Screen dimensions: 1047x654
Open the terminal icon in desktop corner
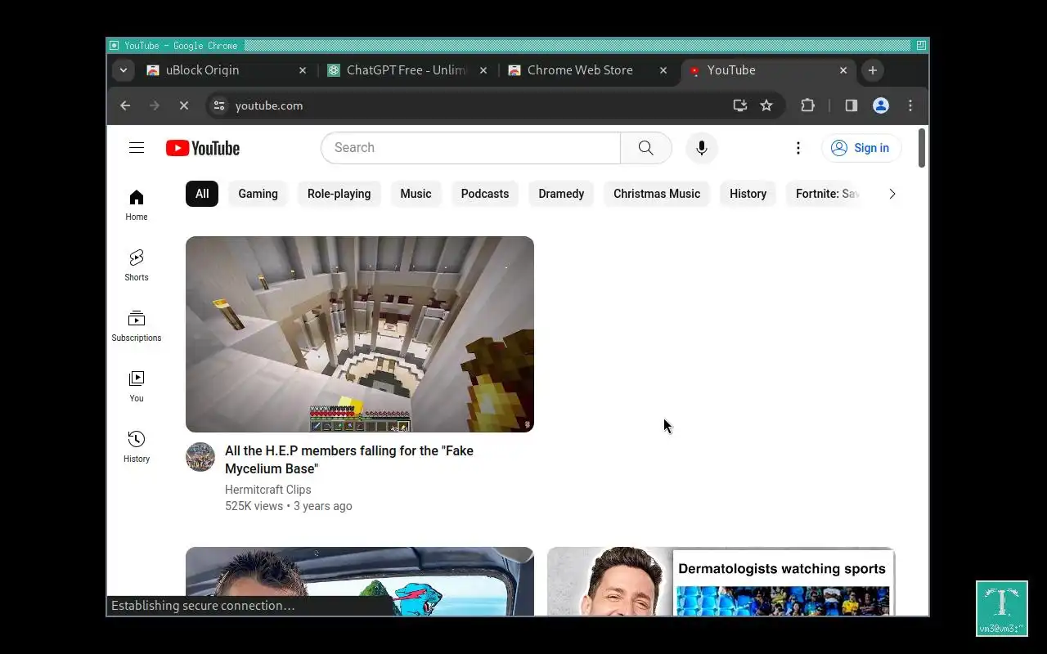[x=1002, y=608]
